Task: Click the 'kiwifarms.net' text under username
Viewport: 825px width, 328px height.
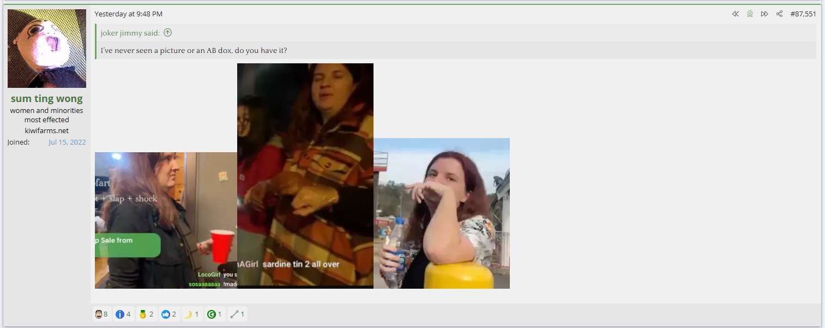Action: (47, 130)
